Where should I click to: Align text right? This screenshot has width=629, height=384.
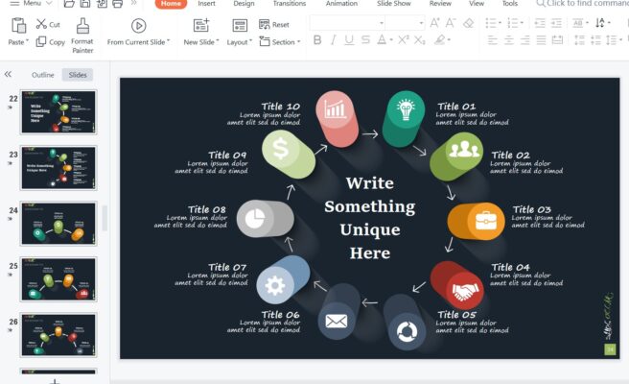[524, 40]
